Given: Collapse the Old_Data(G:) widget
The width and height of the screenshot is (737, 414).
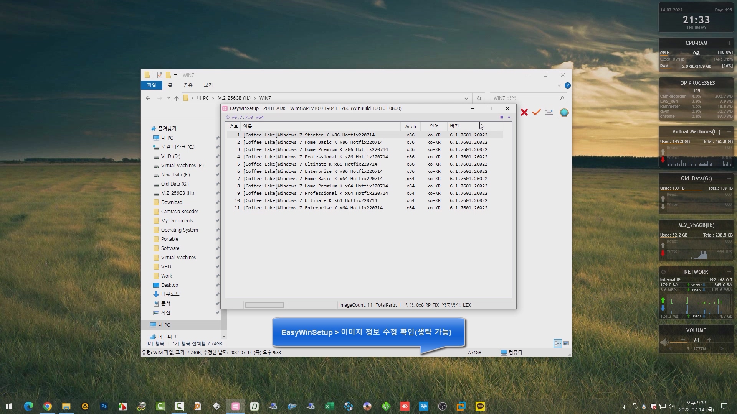Looking at the screenshot, I should (729, 178).
